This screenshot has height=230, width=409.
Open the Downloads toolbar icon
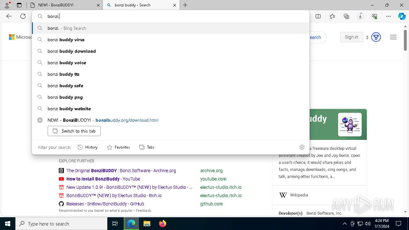360,16
